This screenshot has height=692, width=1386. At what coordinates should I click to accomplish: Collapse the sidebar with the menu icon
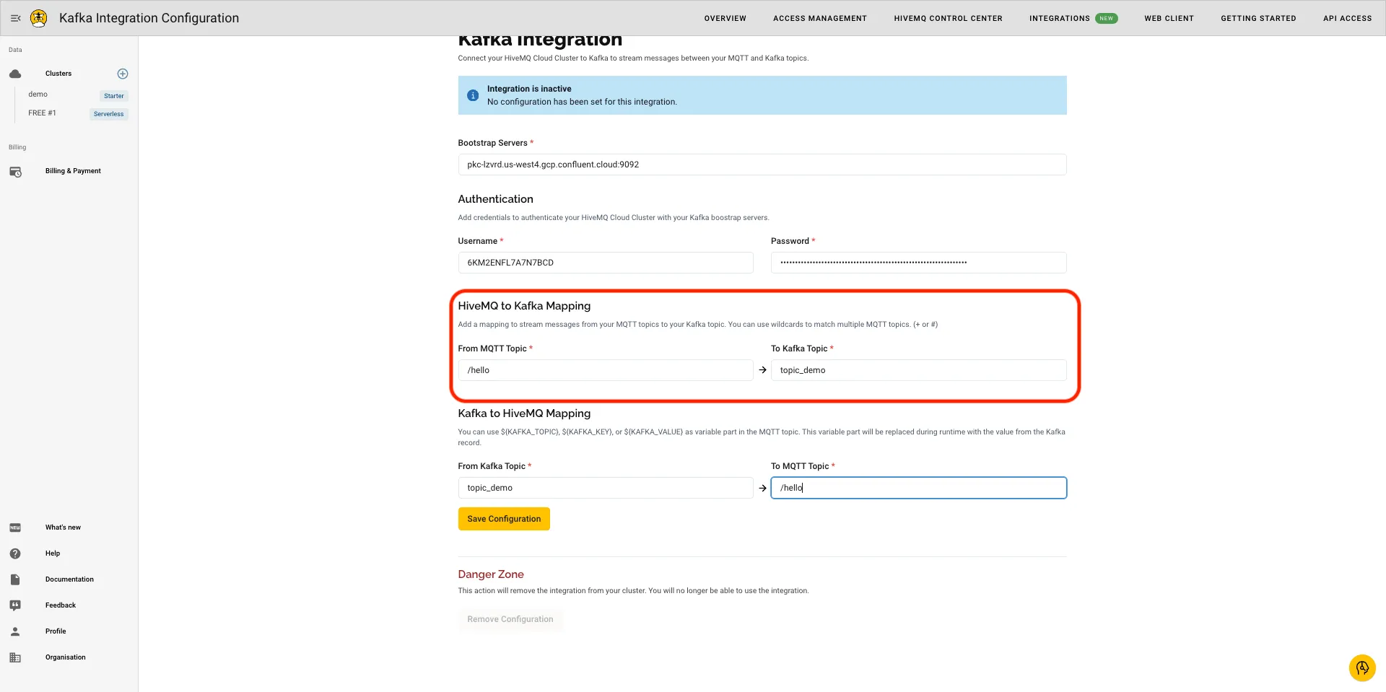point(15,18)
